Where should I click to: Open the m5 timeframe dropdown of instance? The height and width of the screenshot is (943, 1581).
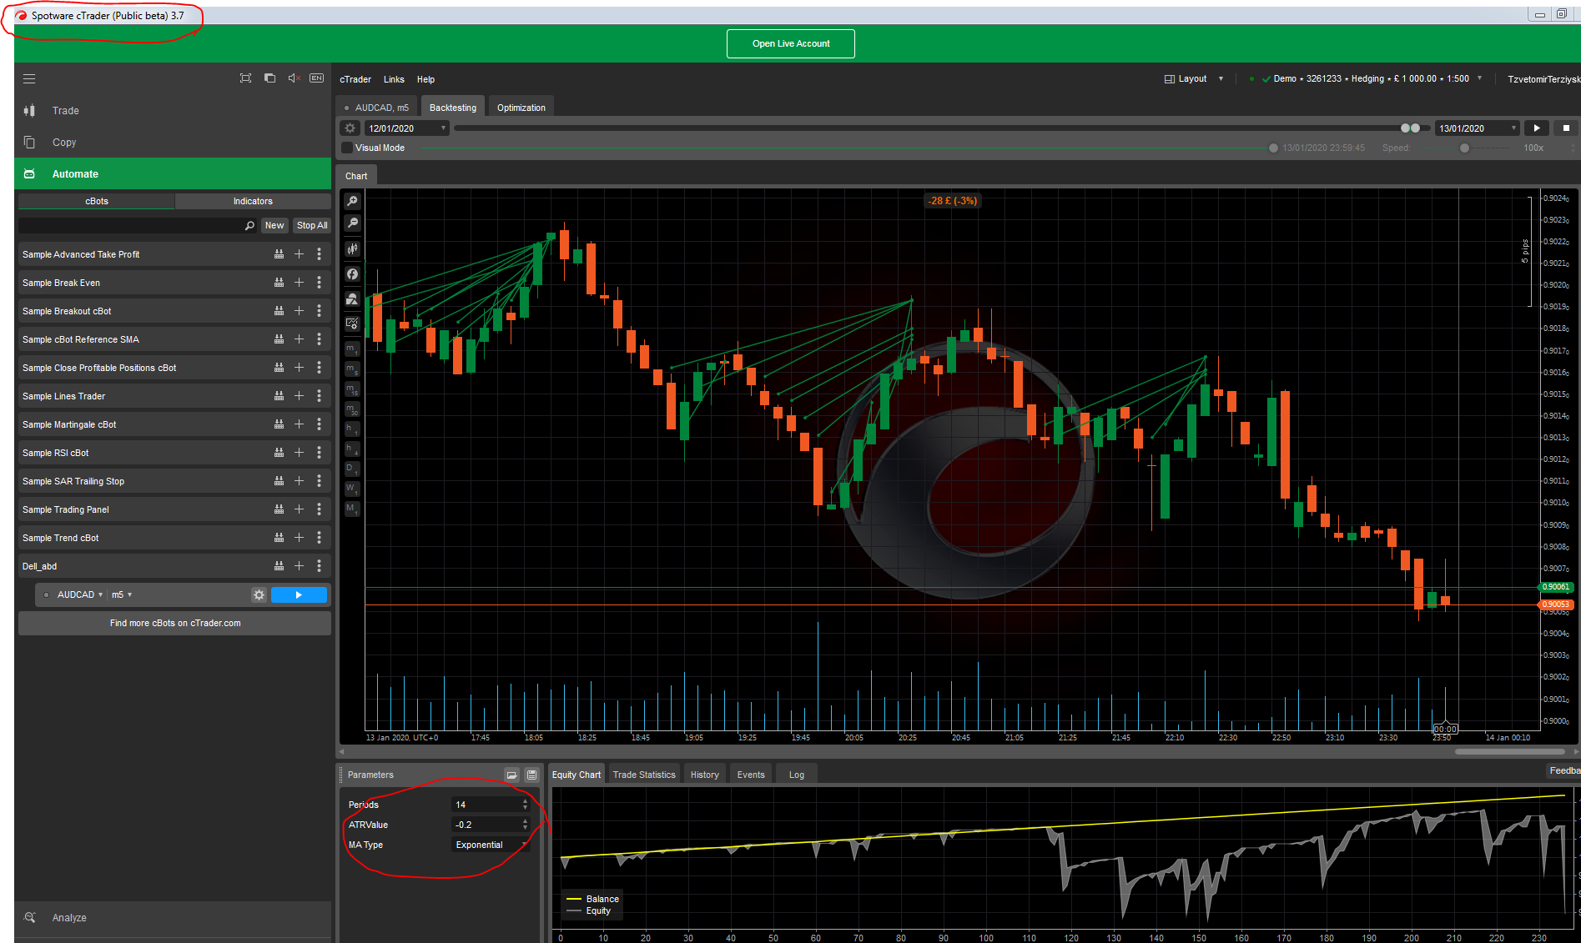[122, 594]
